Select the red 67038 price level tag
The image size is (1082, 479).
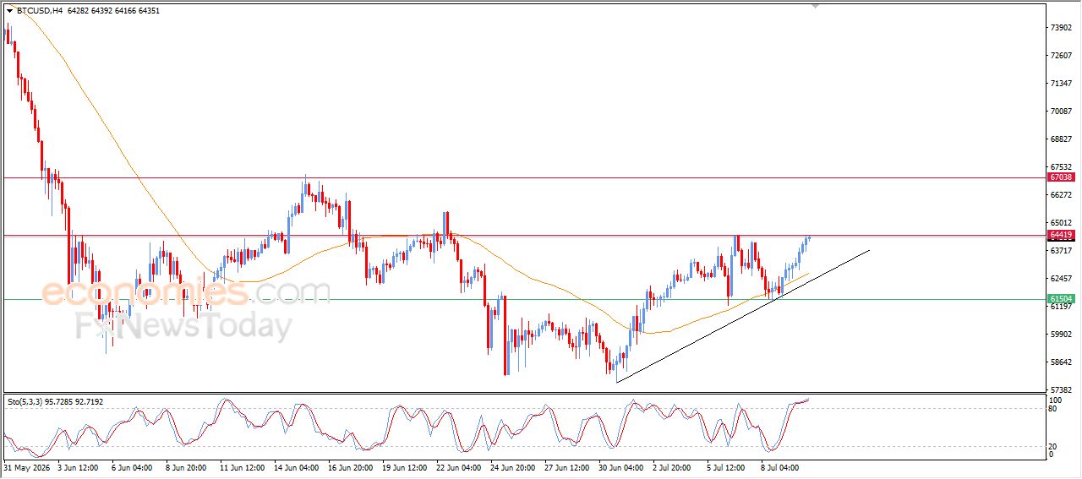1061,177
